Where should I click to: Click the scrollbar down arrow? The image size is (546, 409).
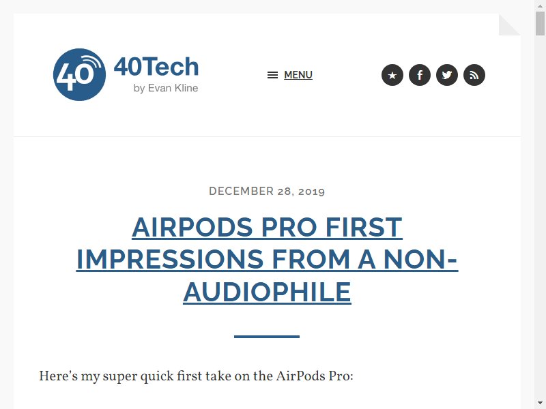point(540,405)
